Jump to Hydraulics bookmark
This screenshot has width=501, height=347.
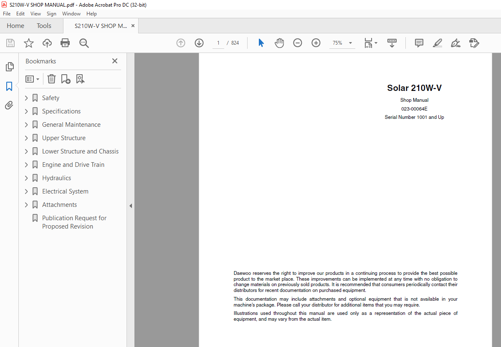click(56, 178)
